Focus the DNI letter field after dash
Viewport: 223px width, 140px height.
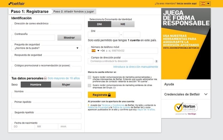(132, 35)
